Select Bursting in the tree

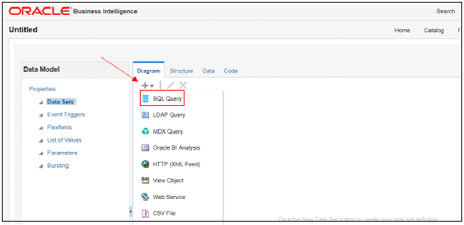coord(58,165)
